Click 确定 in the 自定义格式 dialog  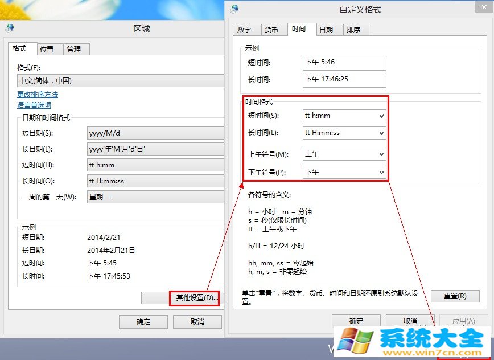pos(356,321)
